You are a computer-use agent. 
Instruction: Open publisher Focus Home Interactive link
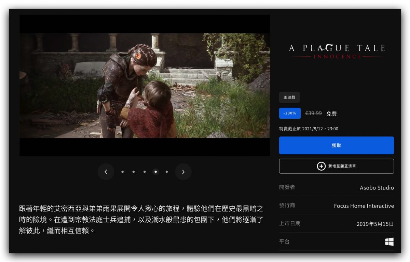point(364,206)
